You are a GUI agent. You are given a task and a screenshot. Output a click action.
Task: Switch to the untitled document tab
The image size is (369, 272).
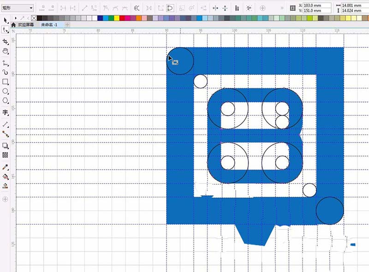49,25
